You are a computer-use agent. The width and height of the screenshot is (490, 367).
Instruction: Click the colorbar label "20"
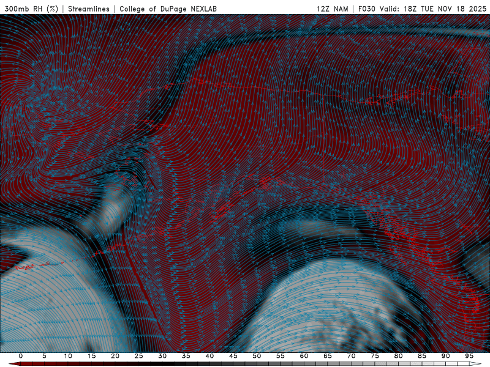(115, 356)
